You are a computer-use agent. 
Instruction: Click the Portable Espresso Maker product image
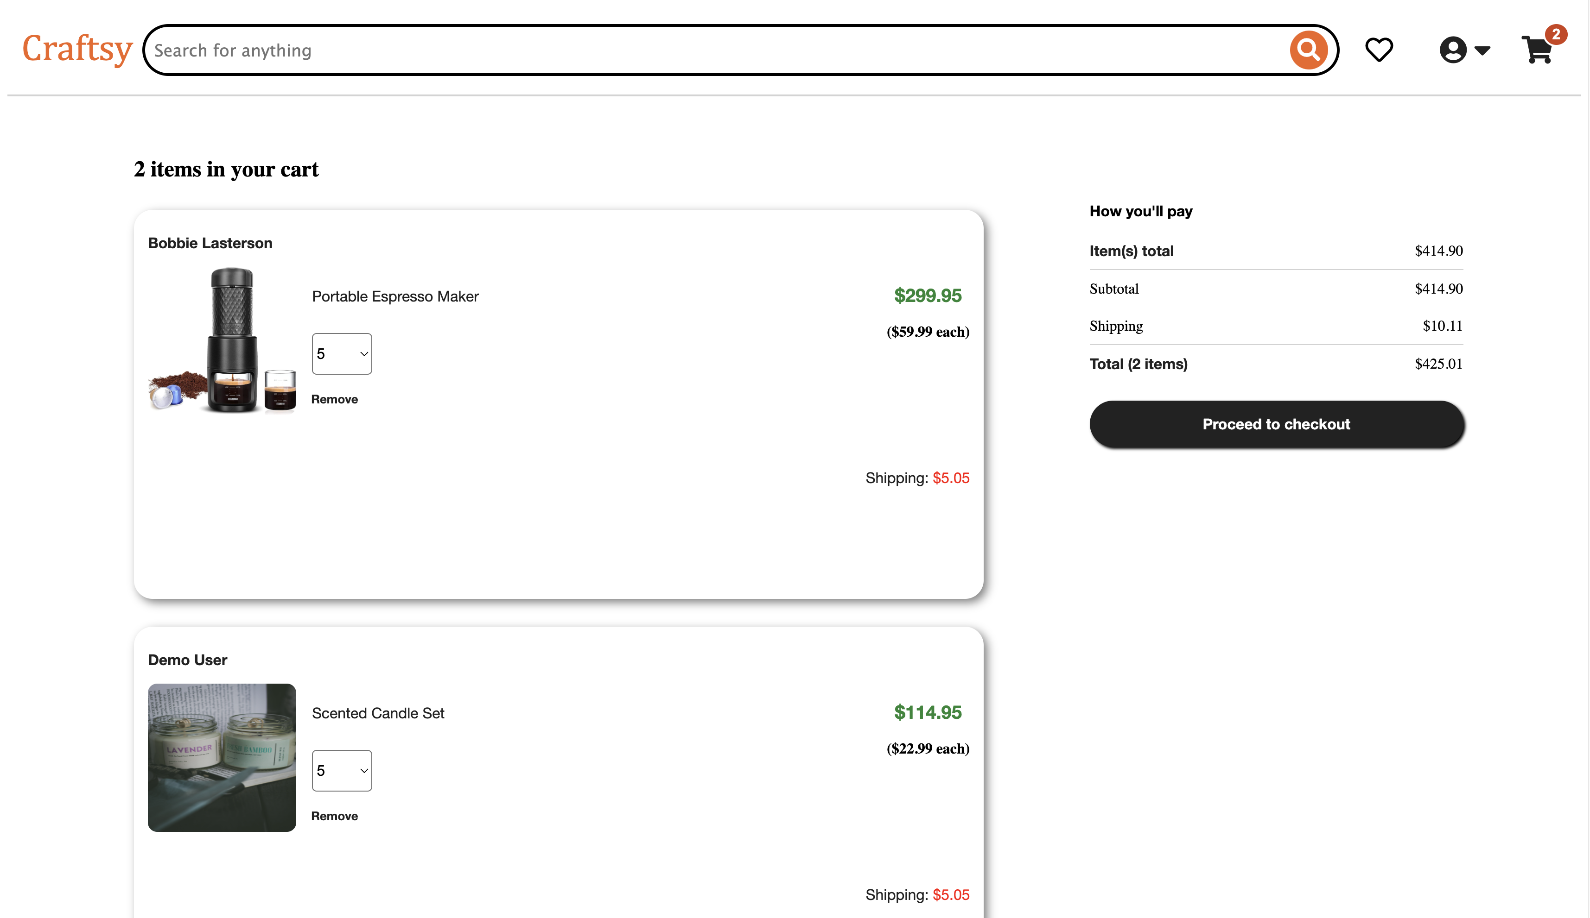point(222,340)
